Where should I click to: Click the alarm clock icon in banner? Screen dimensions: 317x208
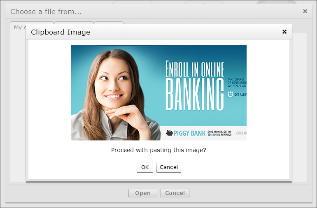coord(230,94)
